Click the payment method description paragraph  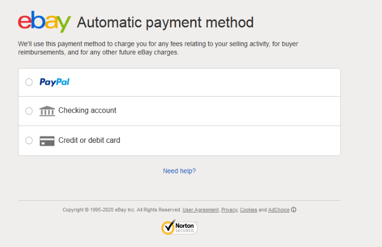[158, 48]
